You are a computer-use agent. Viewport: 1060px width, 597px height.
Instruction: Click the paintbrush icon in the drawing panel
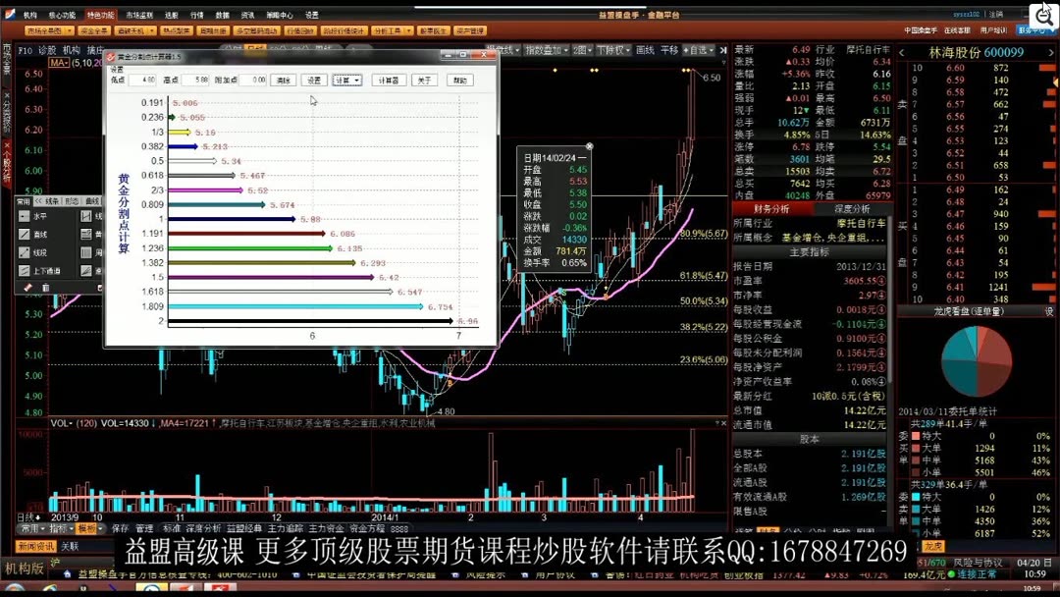click(27, 287)
